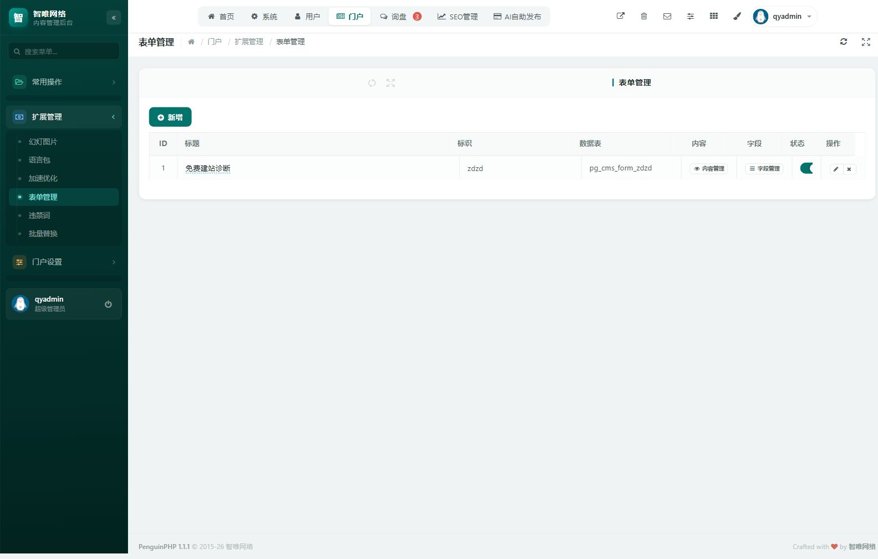Viewport: 878px width, 559px height.
Task: Expand the 门户设置 sidebar menu
Action: 64,262
